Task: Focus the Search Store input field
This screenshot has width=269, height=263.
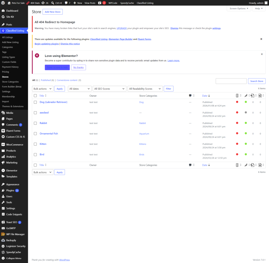Action: pyautogui.click(x=231, y=81)
